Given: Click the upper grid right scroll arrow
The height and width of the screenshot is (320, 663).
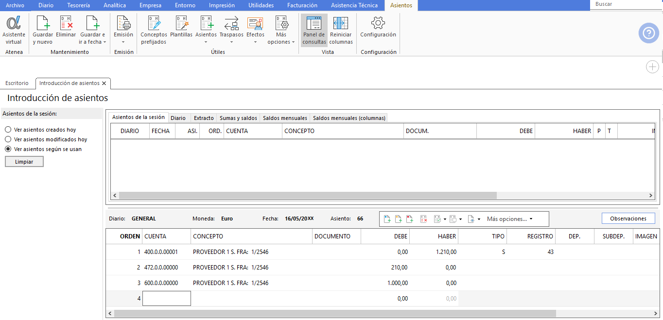Looking at the screenshot, I should pos(651,195).
